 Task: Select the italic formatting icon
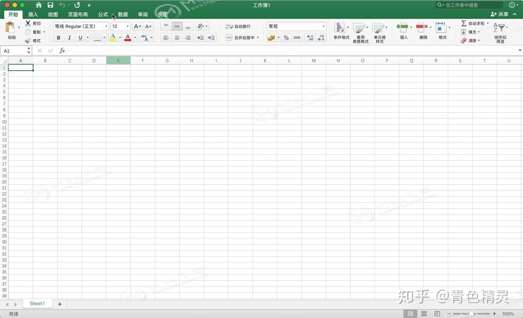tap(69, 38)
